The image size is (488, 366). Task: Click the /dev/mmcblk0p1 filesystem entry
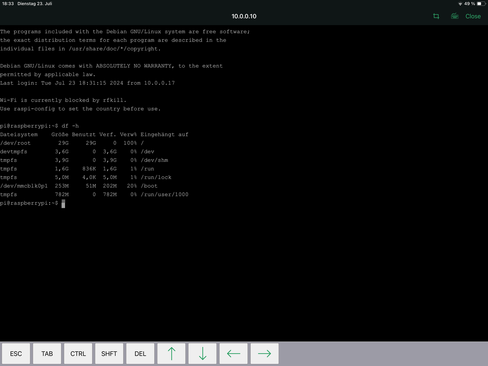(x=24, y=186)
